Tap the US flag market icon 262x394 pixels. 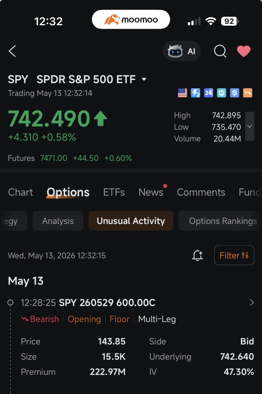[182, 93]
